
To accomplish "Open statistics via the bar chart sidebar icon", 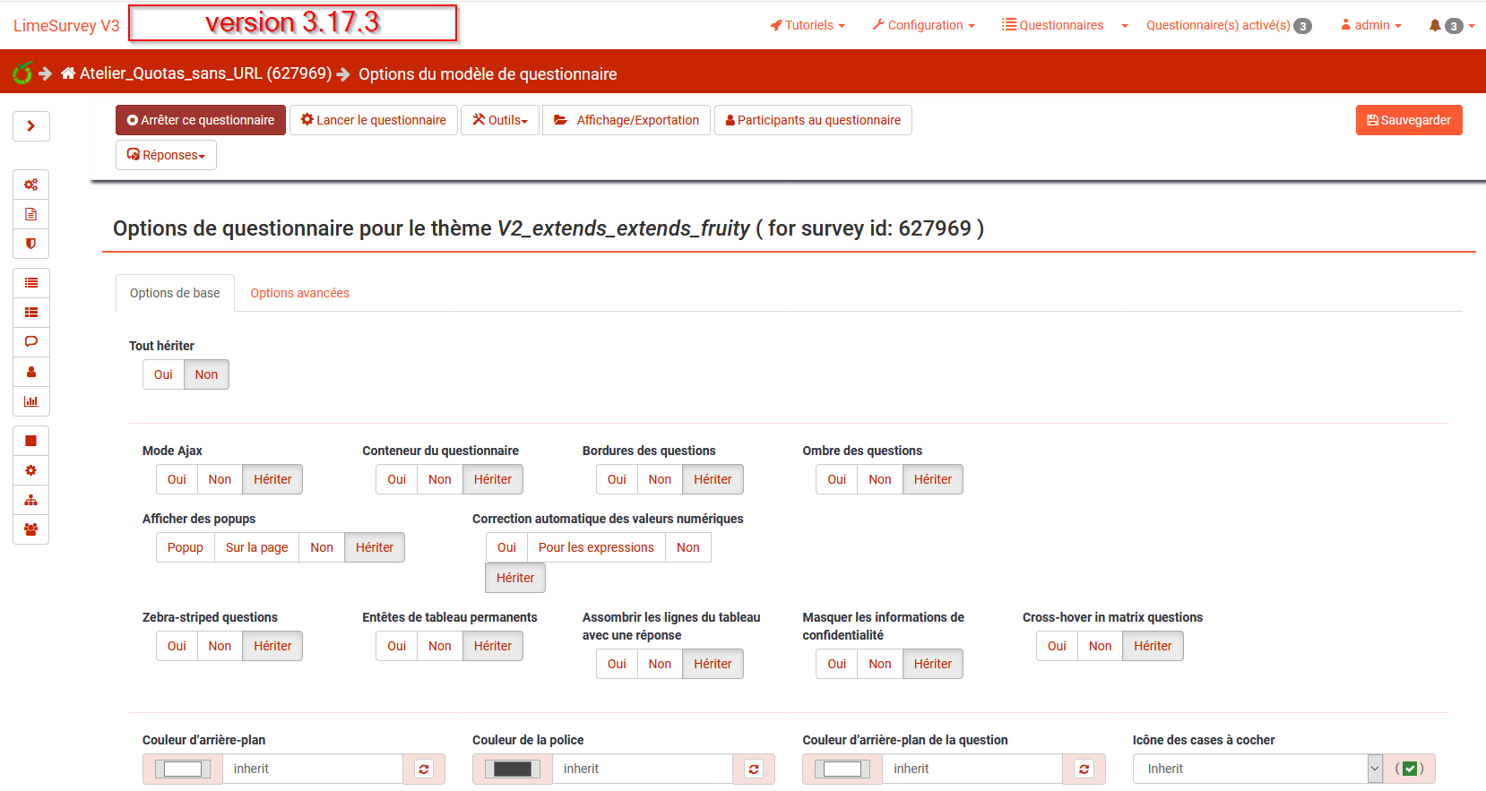I will [31, 401].
